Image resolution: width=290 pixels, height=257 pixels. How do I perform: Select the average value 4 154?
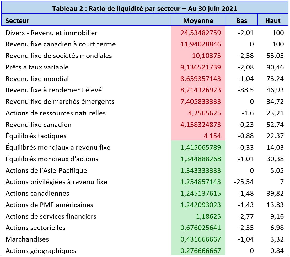(212, 136)
